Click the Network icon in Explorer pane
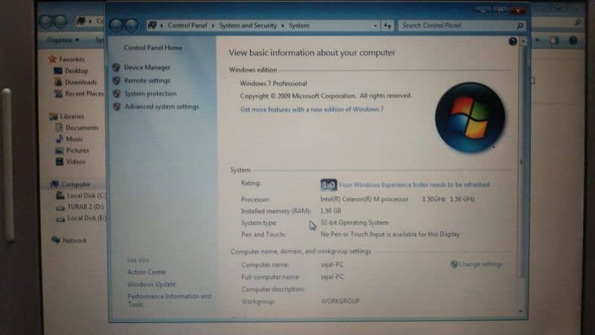The image size is (595, 335). pyautogui.click(x=56, y=240)
